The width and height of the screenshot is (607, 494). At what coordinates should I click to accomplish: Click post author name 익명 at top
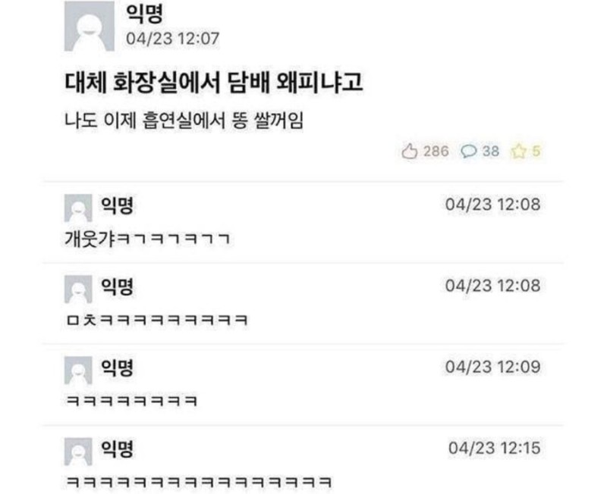coord(144,14)
